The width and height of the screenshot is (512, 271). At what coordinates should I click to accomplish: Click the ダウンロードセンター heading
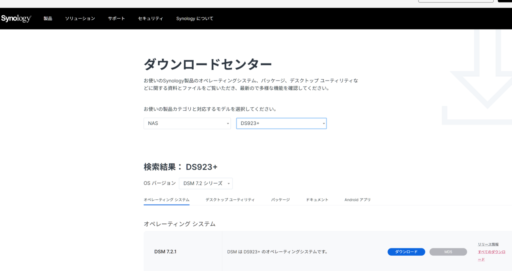(x=208, y=64)
